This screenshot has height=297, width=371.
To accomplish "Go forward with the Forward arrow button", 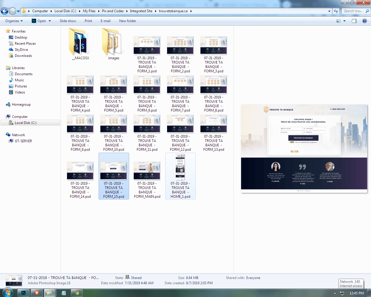I will click(x=12, y=11).
